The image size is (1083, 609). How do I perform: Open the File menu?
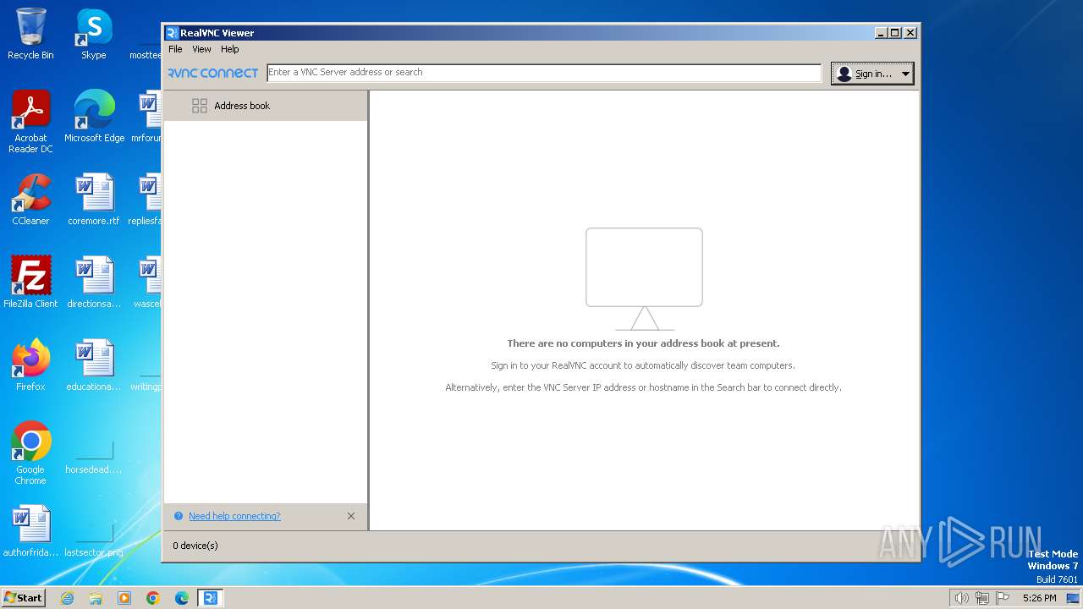(x=175, y=49)
